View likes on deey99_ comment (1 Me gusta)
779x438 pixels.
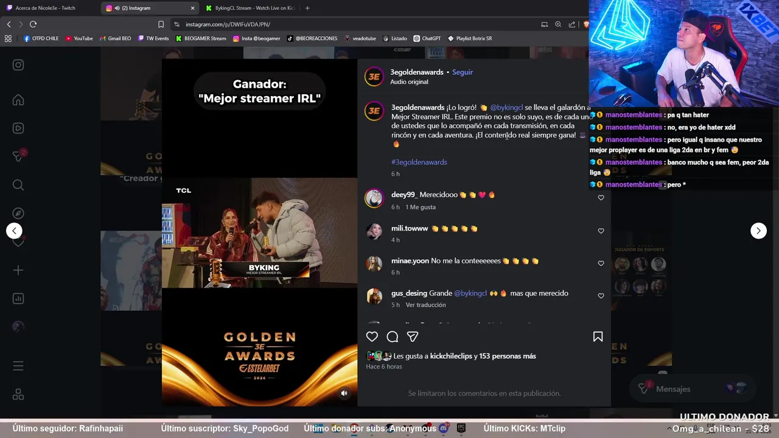[x=421, y=207]
